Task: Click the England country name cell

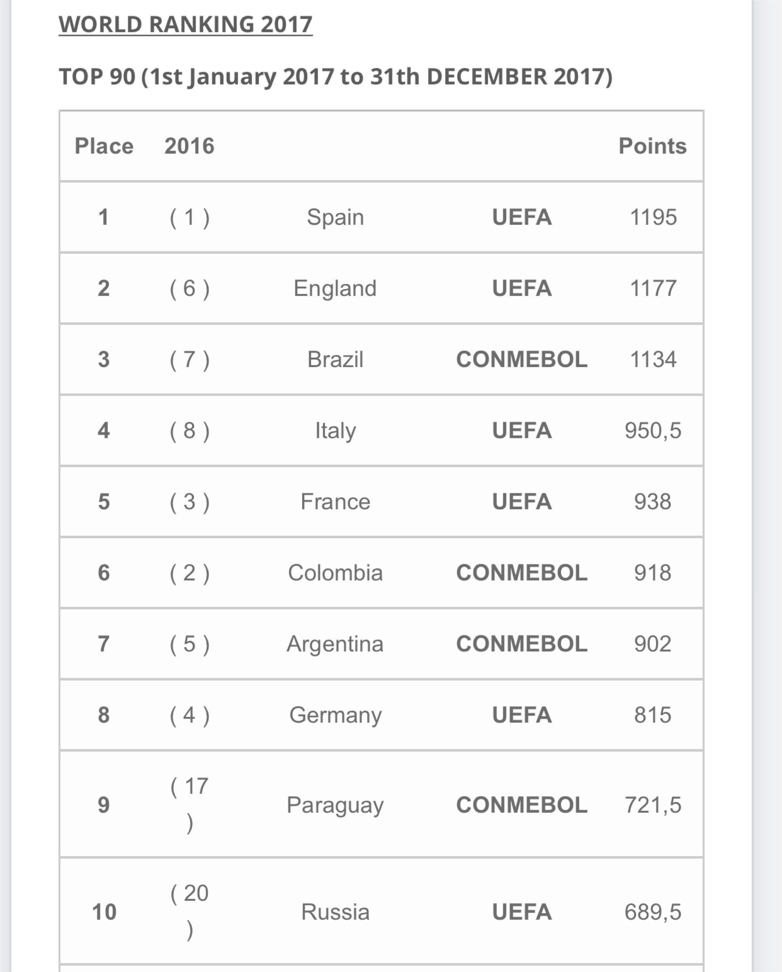Action: (x=335, y=288)
